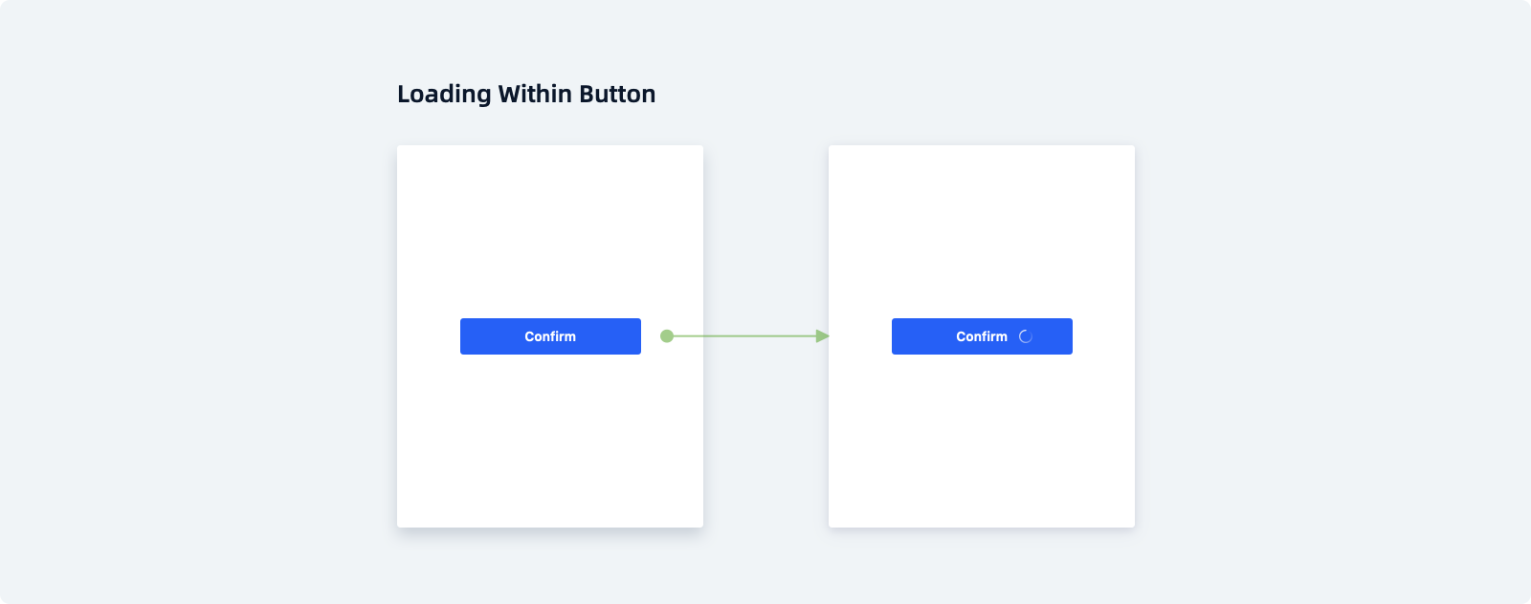Click the "Confirm" text in the left card
This screenshot has height=604, width=1531.
[550, 336]
